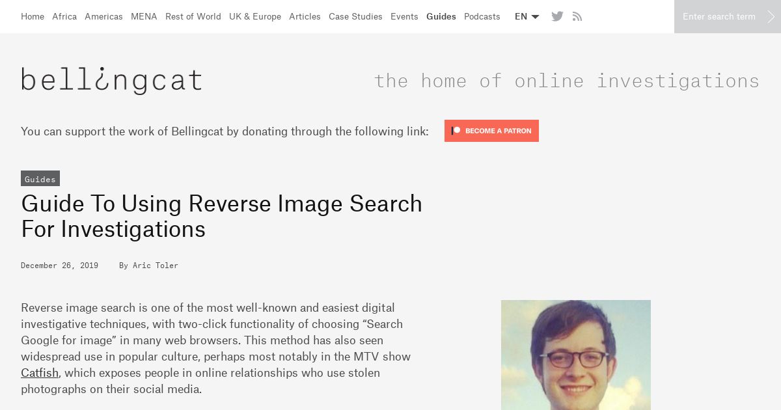Open the Americas section
Image resolution: width=781 pixels, height=410 pixels.
click(x=103, y=16)
